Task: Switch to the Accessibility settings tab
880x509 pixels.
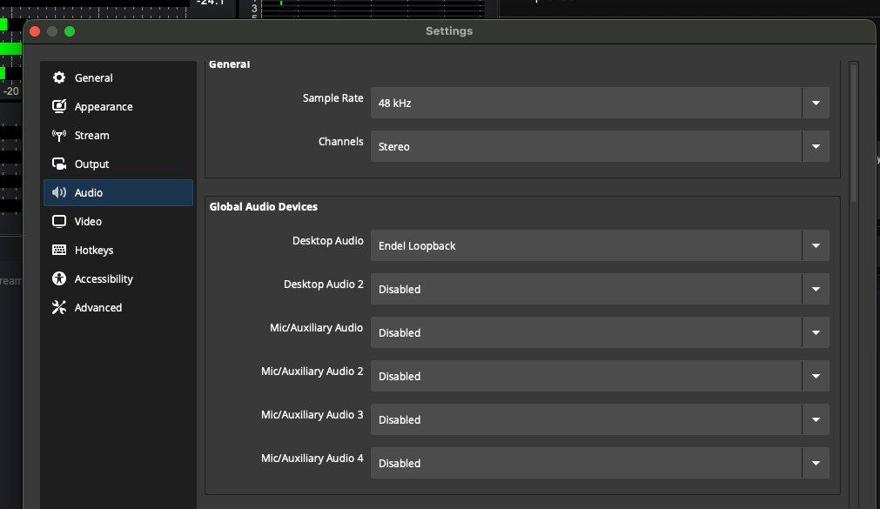Action: pyautogui.click(x=118, y=278)
